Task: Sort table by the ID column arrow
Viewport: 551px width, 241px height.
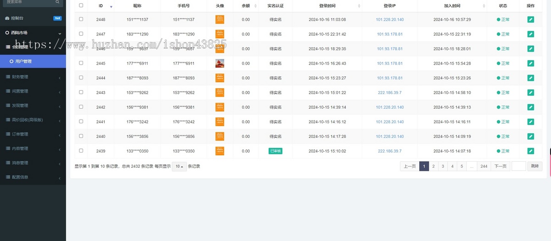Action: tap(111, 6)
